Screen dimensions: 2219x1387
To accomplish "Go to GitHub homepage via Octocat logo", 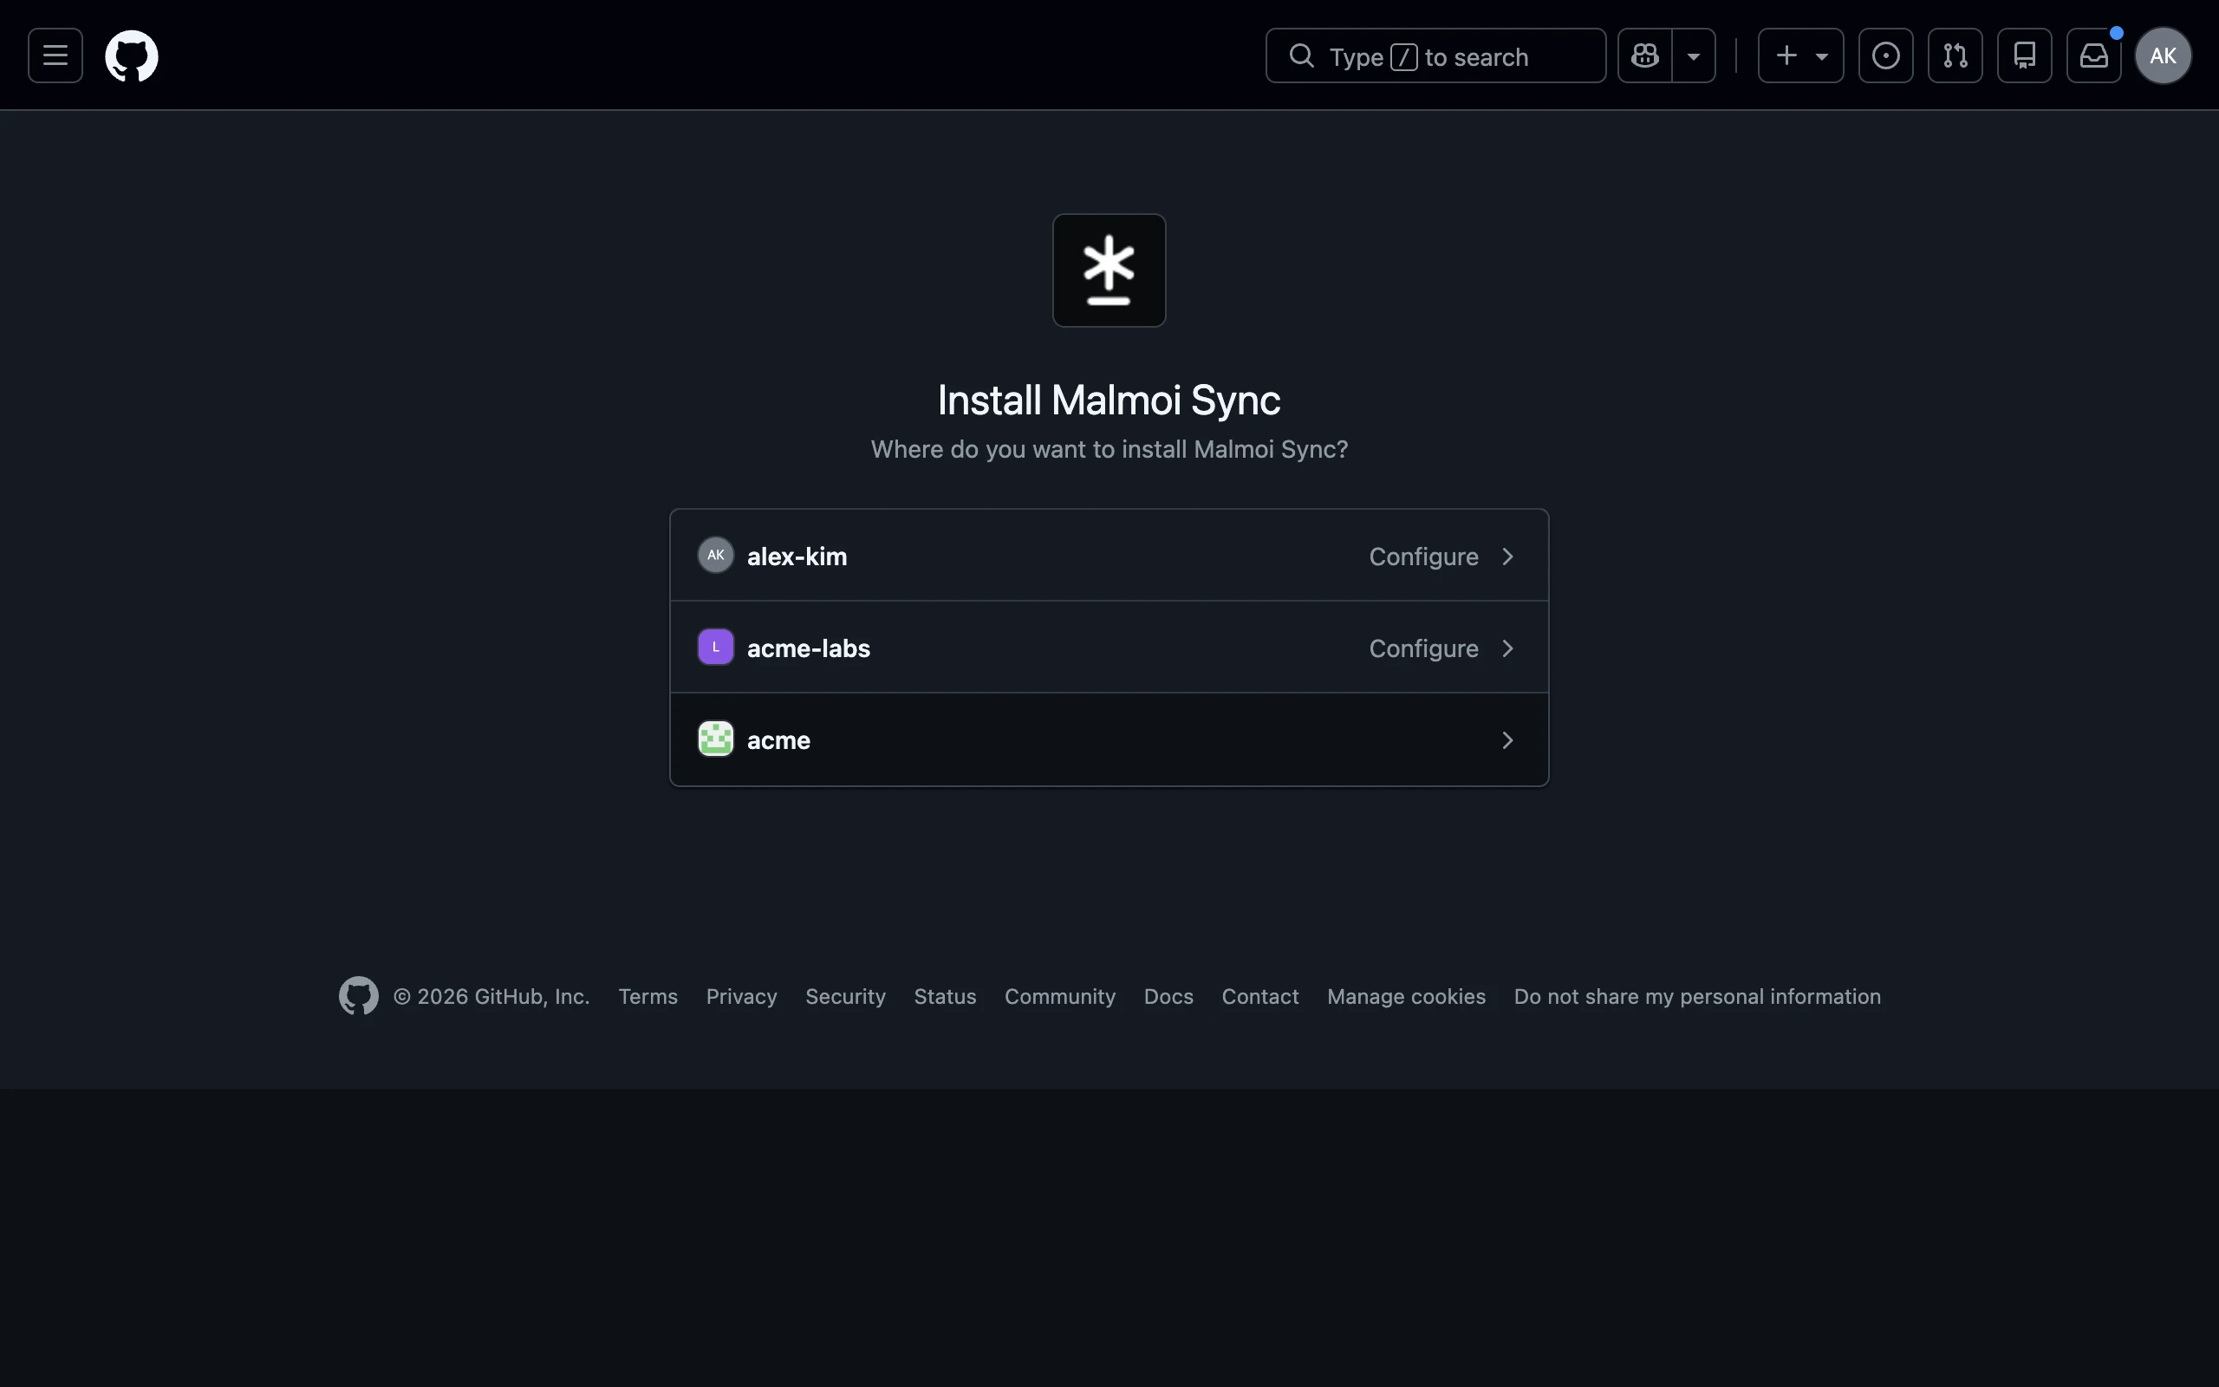I will tap(131, 56).
